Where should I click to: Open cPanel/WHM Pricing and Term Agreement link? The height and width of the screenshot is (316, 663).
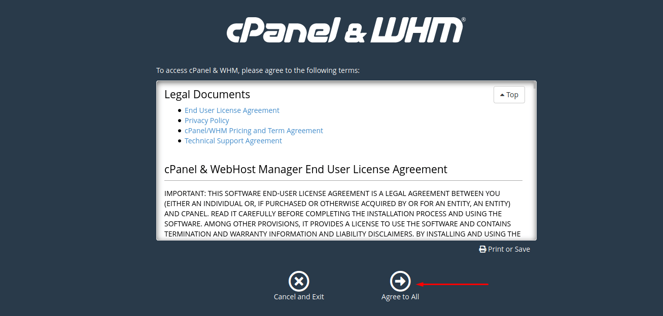point(254,131)
